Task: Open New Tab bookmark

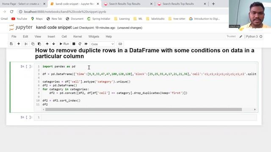Action: pos(54,19)
